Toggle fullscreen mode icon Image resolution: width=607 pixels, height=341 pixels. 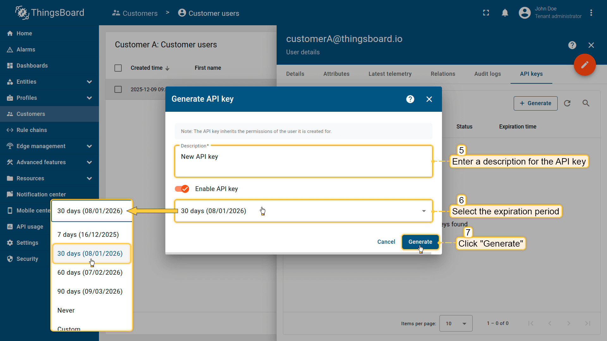tap(486, 13)
